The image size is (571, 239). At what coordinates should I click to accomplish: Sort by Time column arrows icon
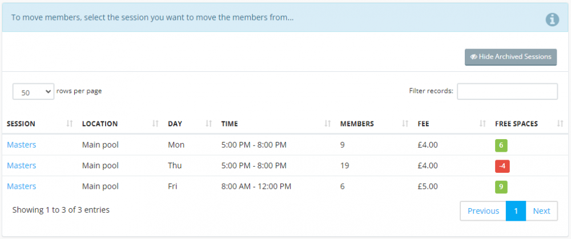coord(328,124)
